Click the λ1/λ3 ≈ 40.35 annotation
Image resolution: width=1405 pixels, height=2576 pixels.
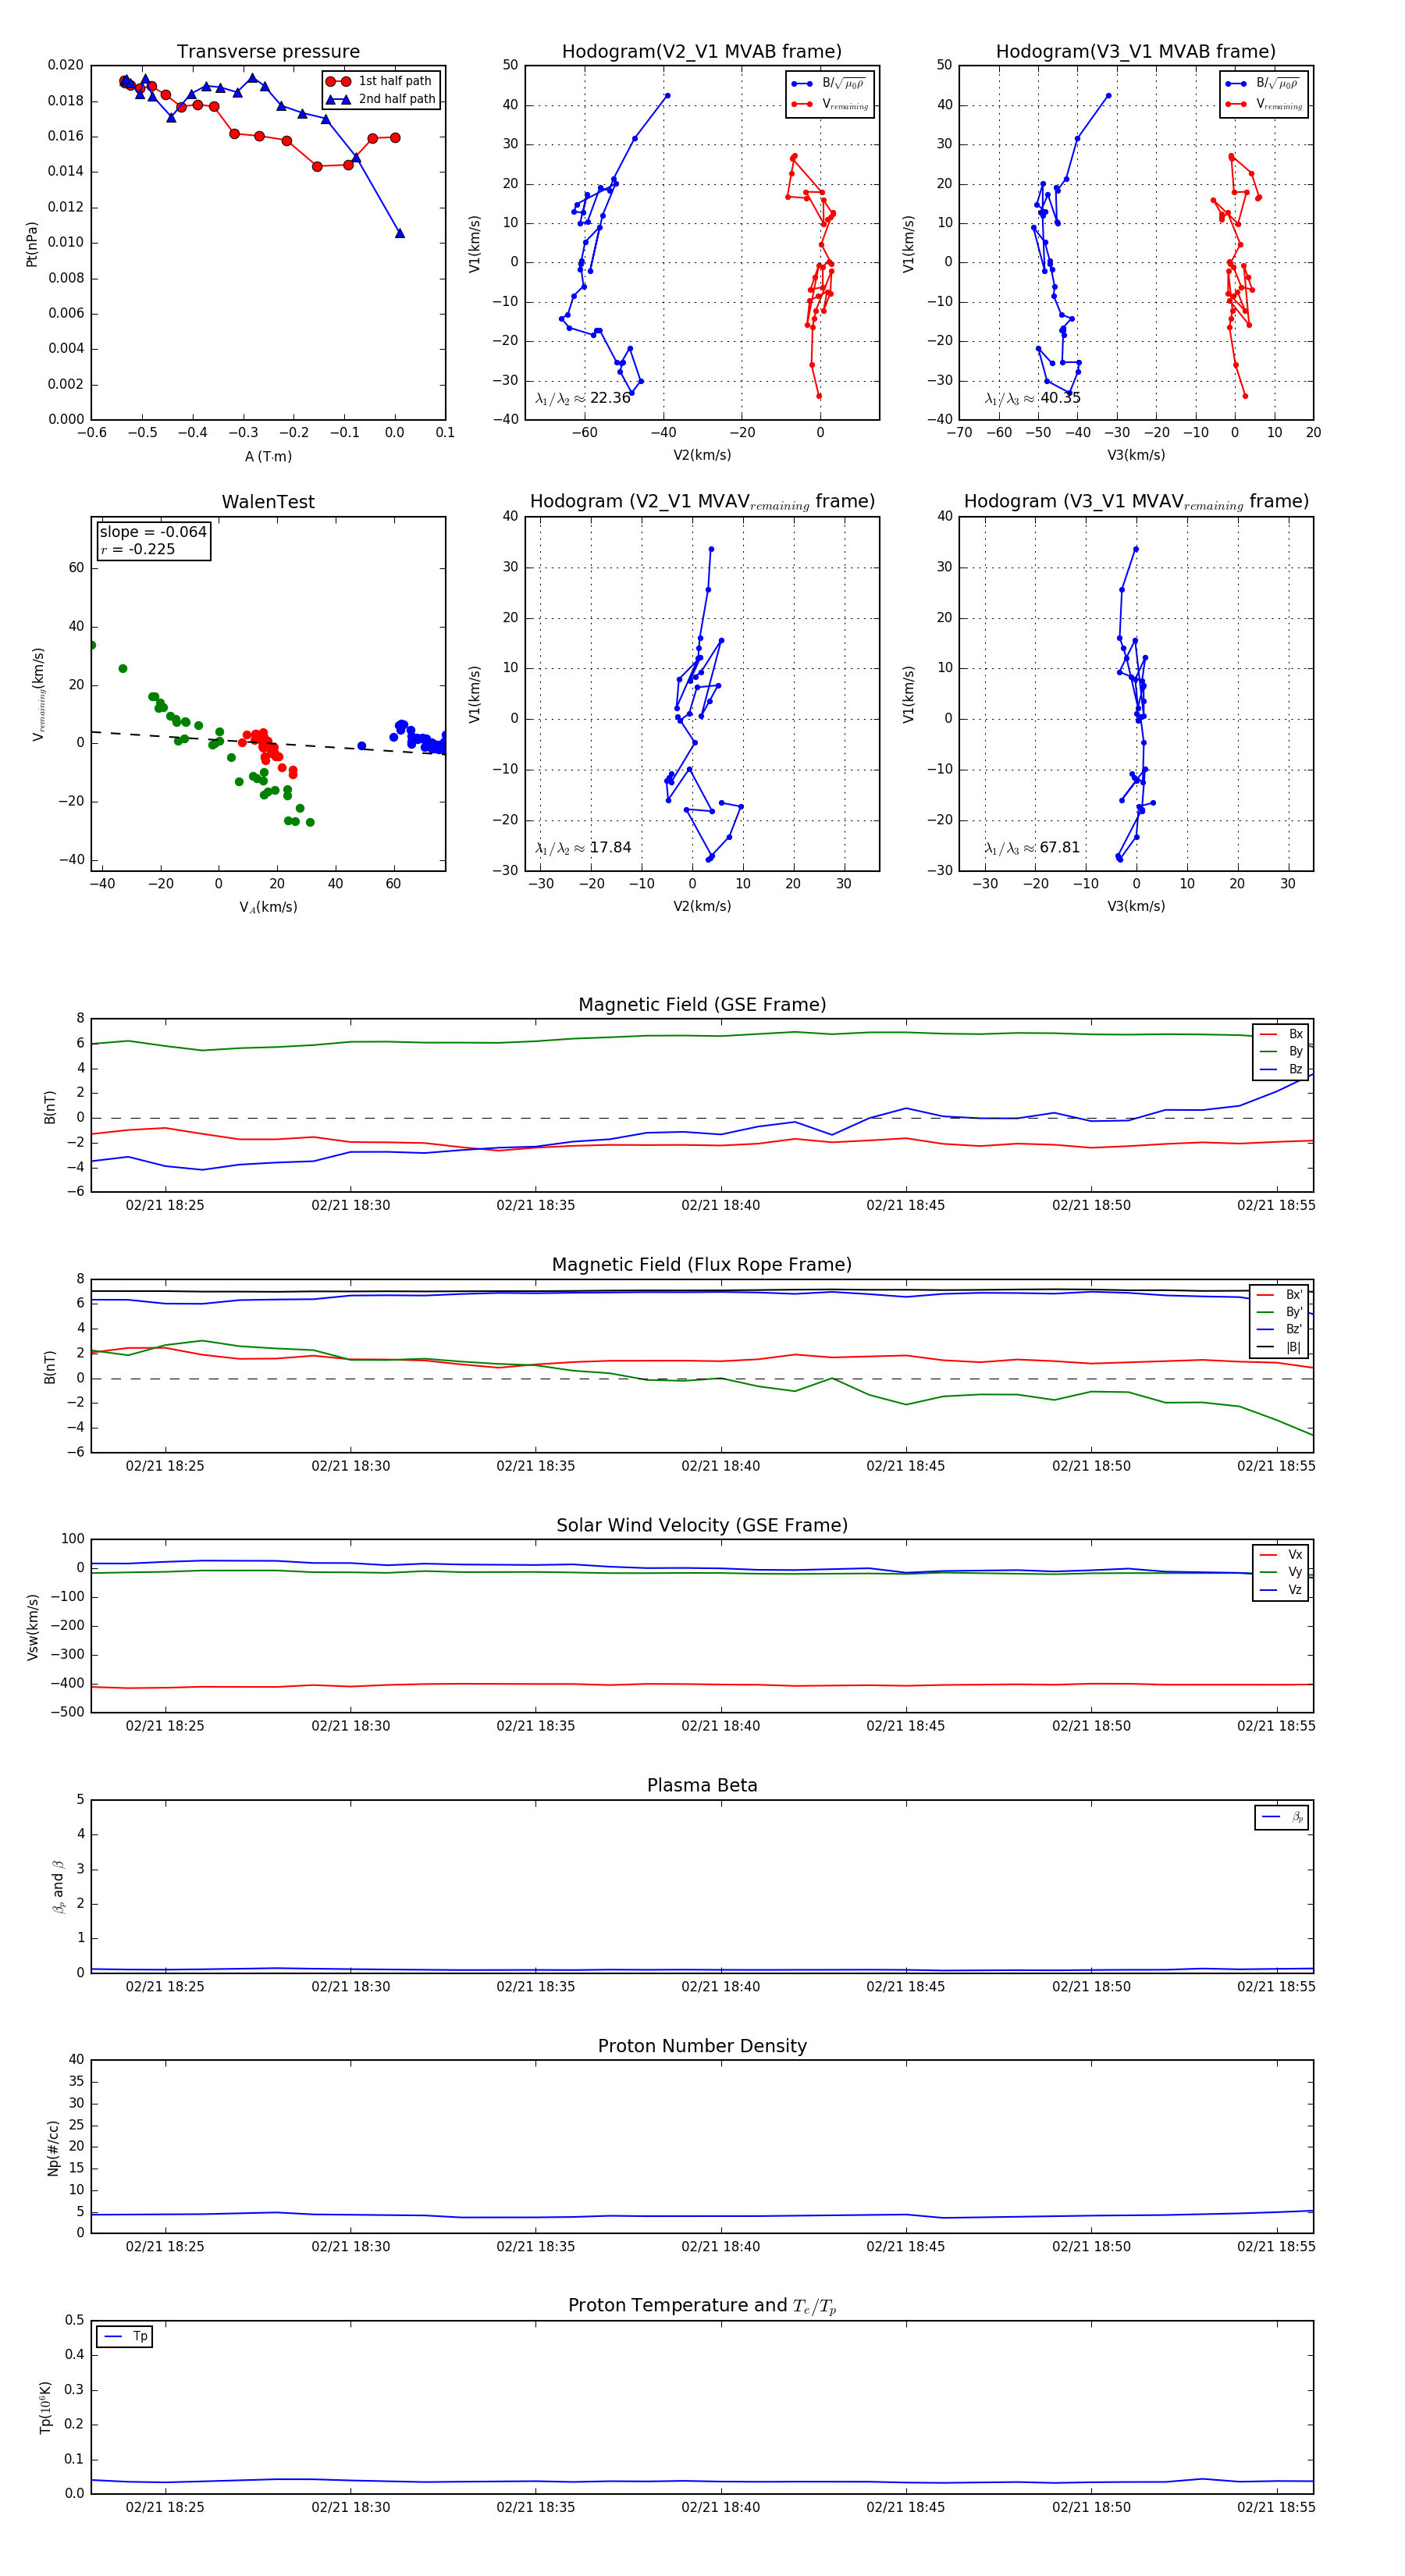[1032, 398]
